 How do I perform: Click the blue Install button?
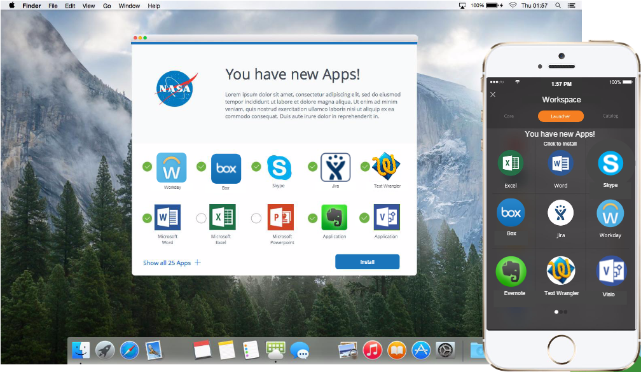[x=367, y=261]
